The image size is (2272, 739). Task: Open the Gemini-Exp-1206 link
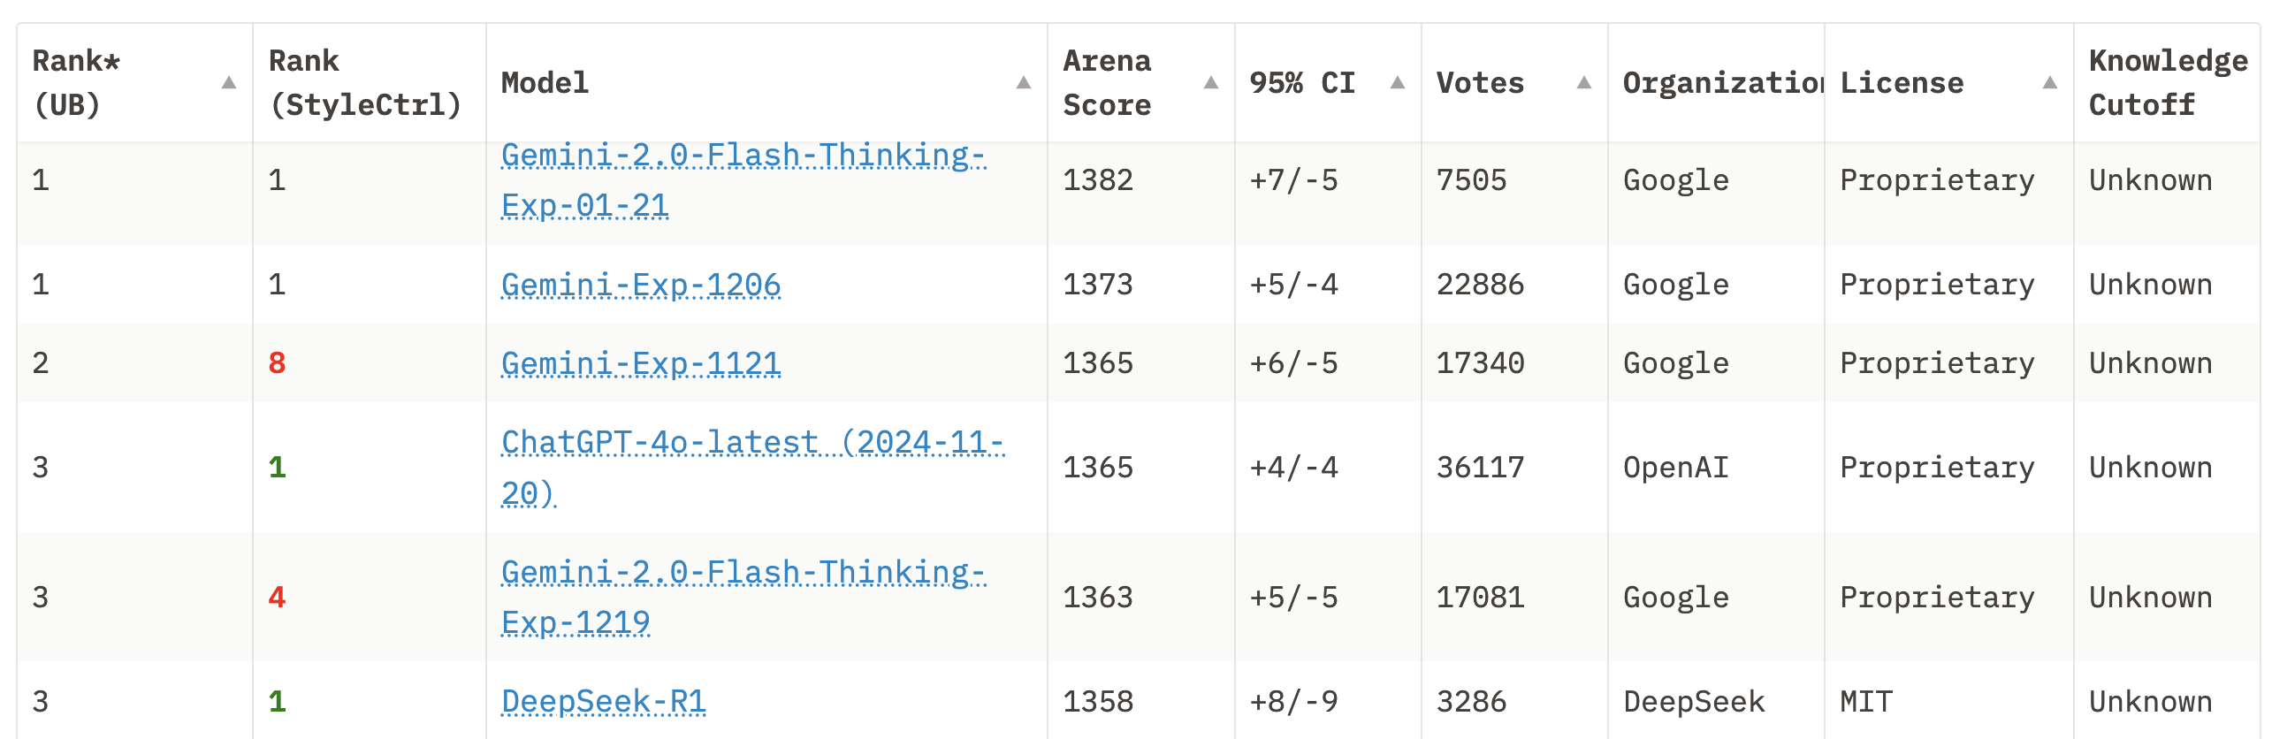[x=641, y=285]
